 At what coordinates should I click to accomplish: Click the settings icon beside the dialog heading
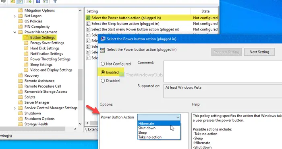pos(102,50)
